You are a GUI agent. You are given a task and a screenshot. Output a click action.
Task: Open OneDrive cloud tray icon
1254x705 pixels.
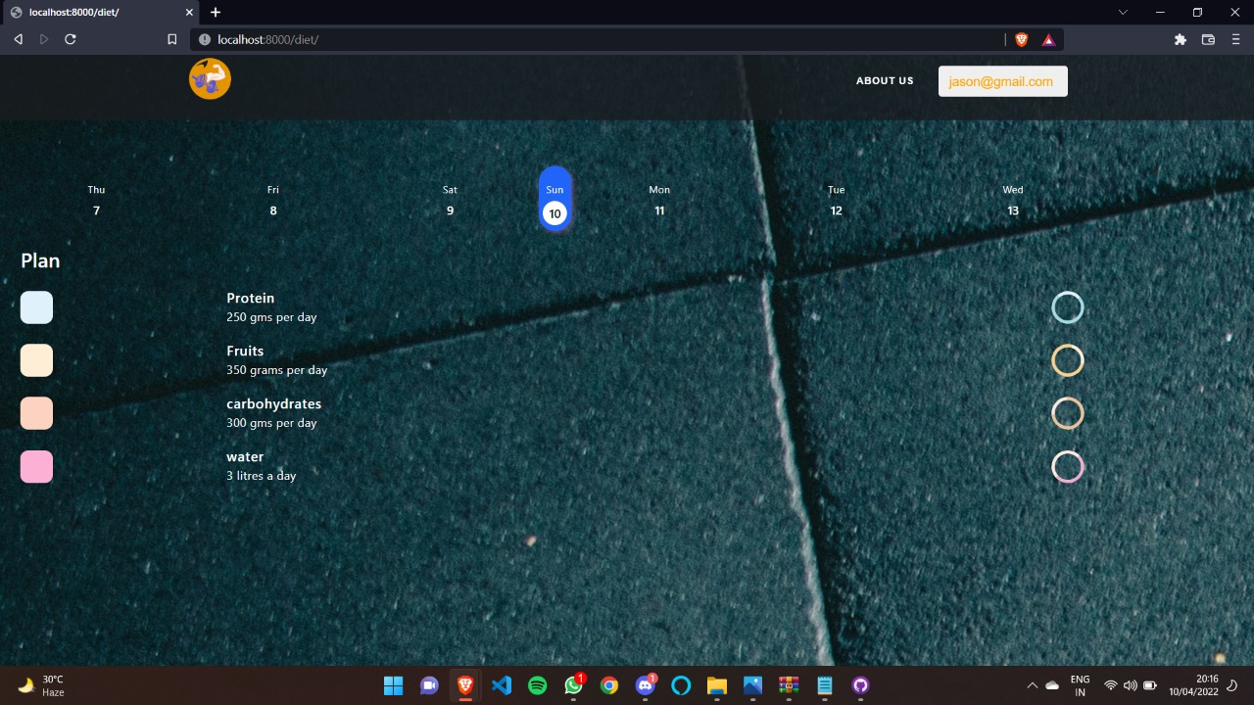pos(1053,685)
